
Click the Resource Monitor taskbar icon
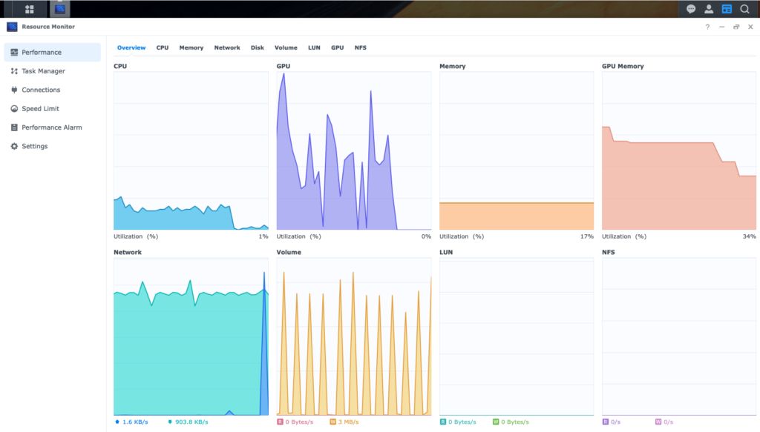coord(60,9)
